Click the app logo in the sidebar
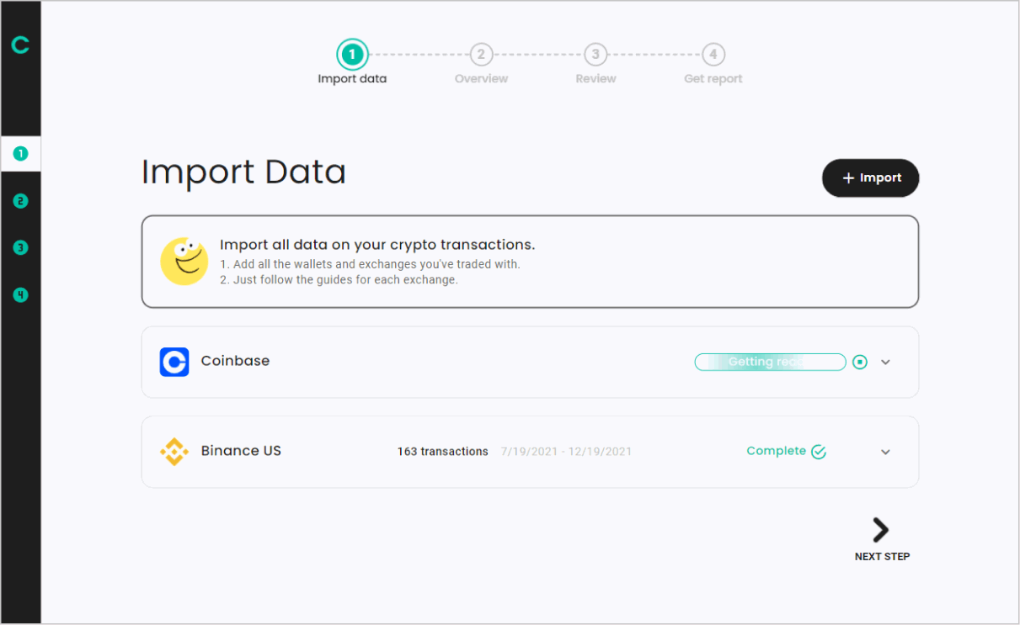 (x=20, y=45)
